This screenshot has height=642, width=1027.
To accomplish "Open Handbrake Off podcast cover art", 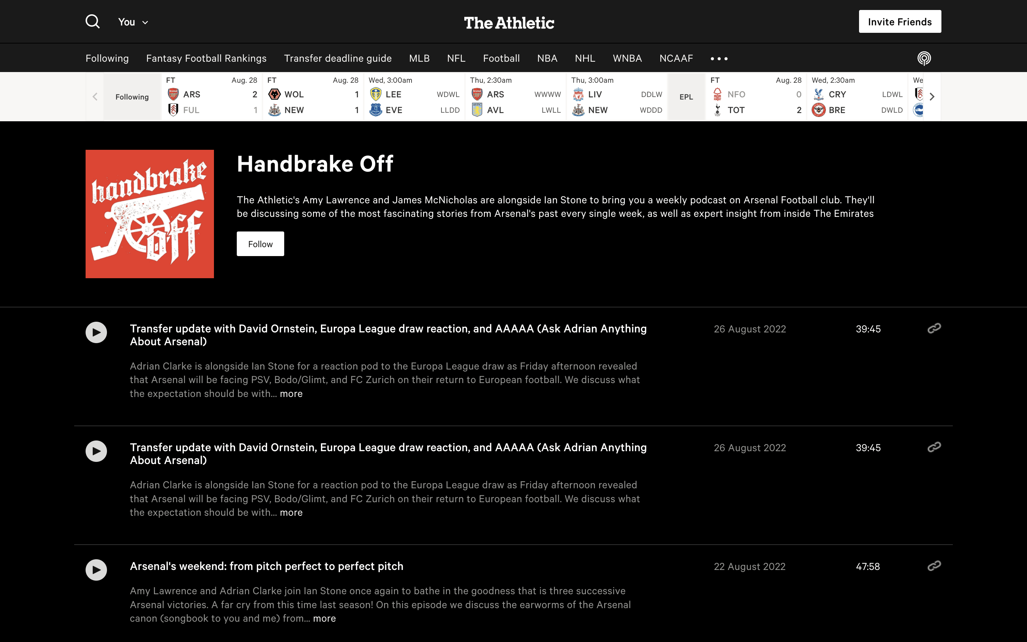I will tap(149, 214).
